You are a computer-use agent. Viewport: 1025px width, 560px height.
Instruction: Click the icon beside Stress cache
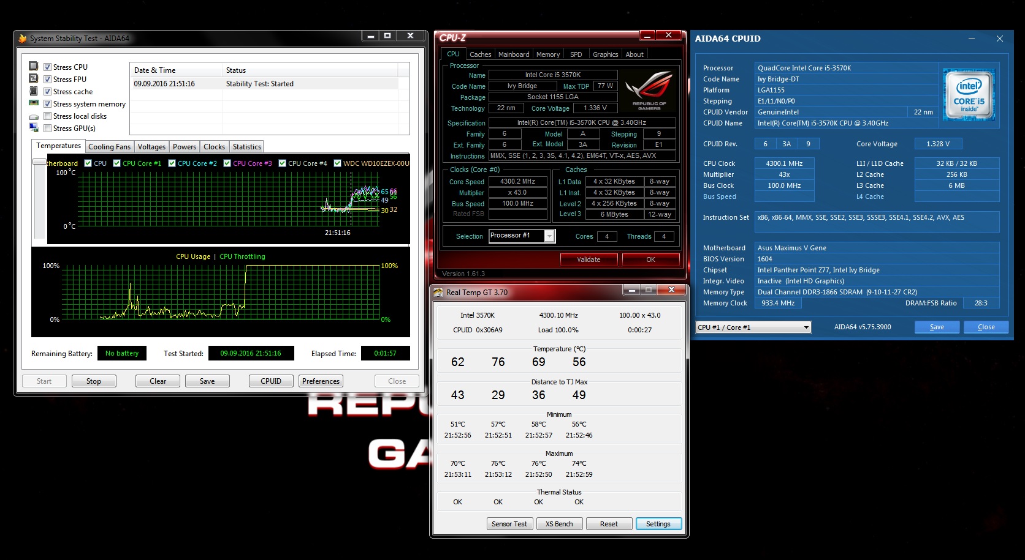click(x=34, y=91)
